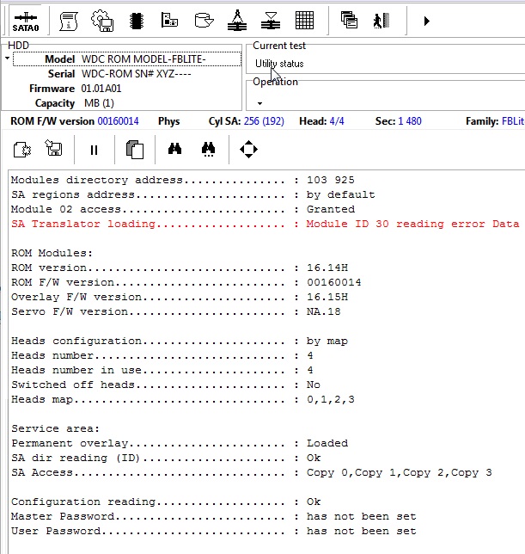Click capacity value MB (1)
The height and width of the screenshot is (554, 525).
point(99,103)
